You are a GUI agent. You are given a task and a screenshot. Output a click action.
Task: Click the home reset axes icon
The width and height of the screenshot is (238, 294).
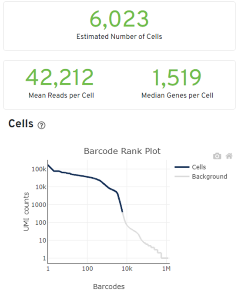coord(229,156)
